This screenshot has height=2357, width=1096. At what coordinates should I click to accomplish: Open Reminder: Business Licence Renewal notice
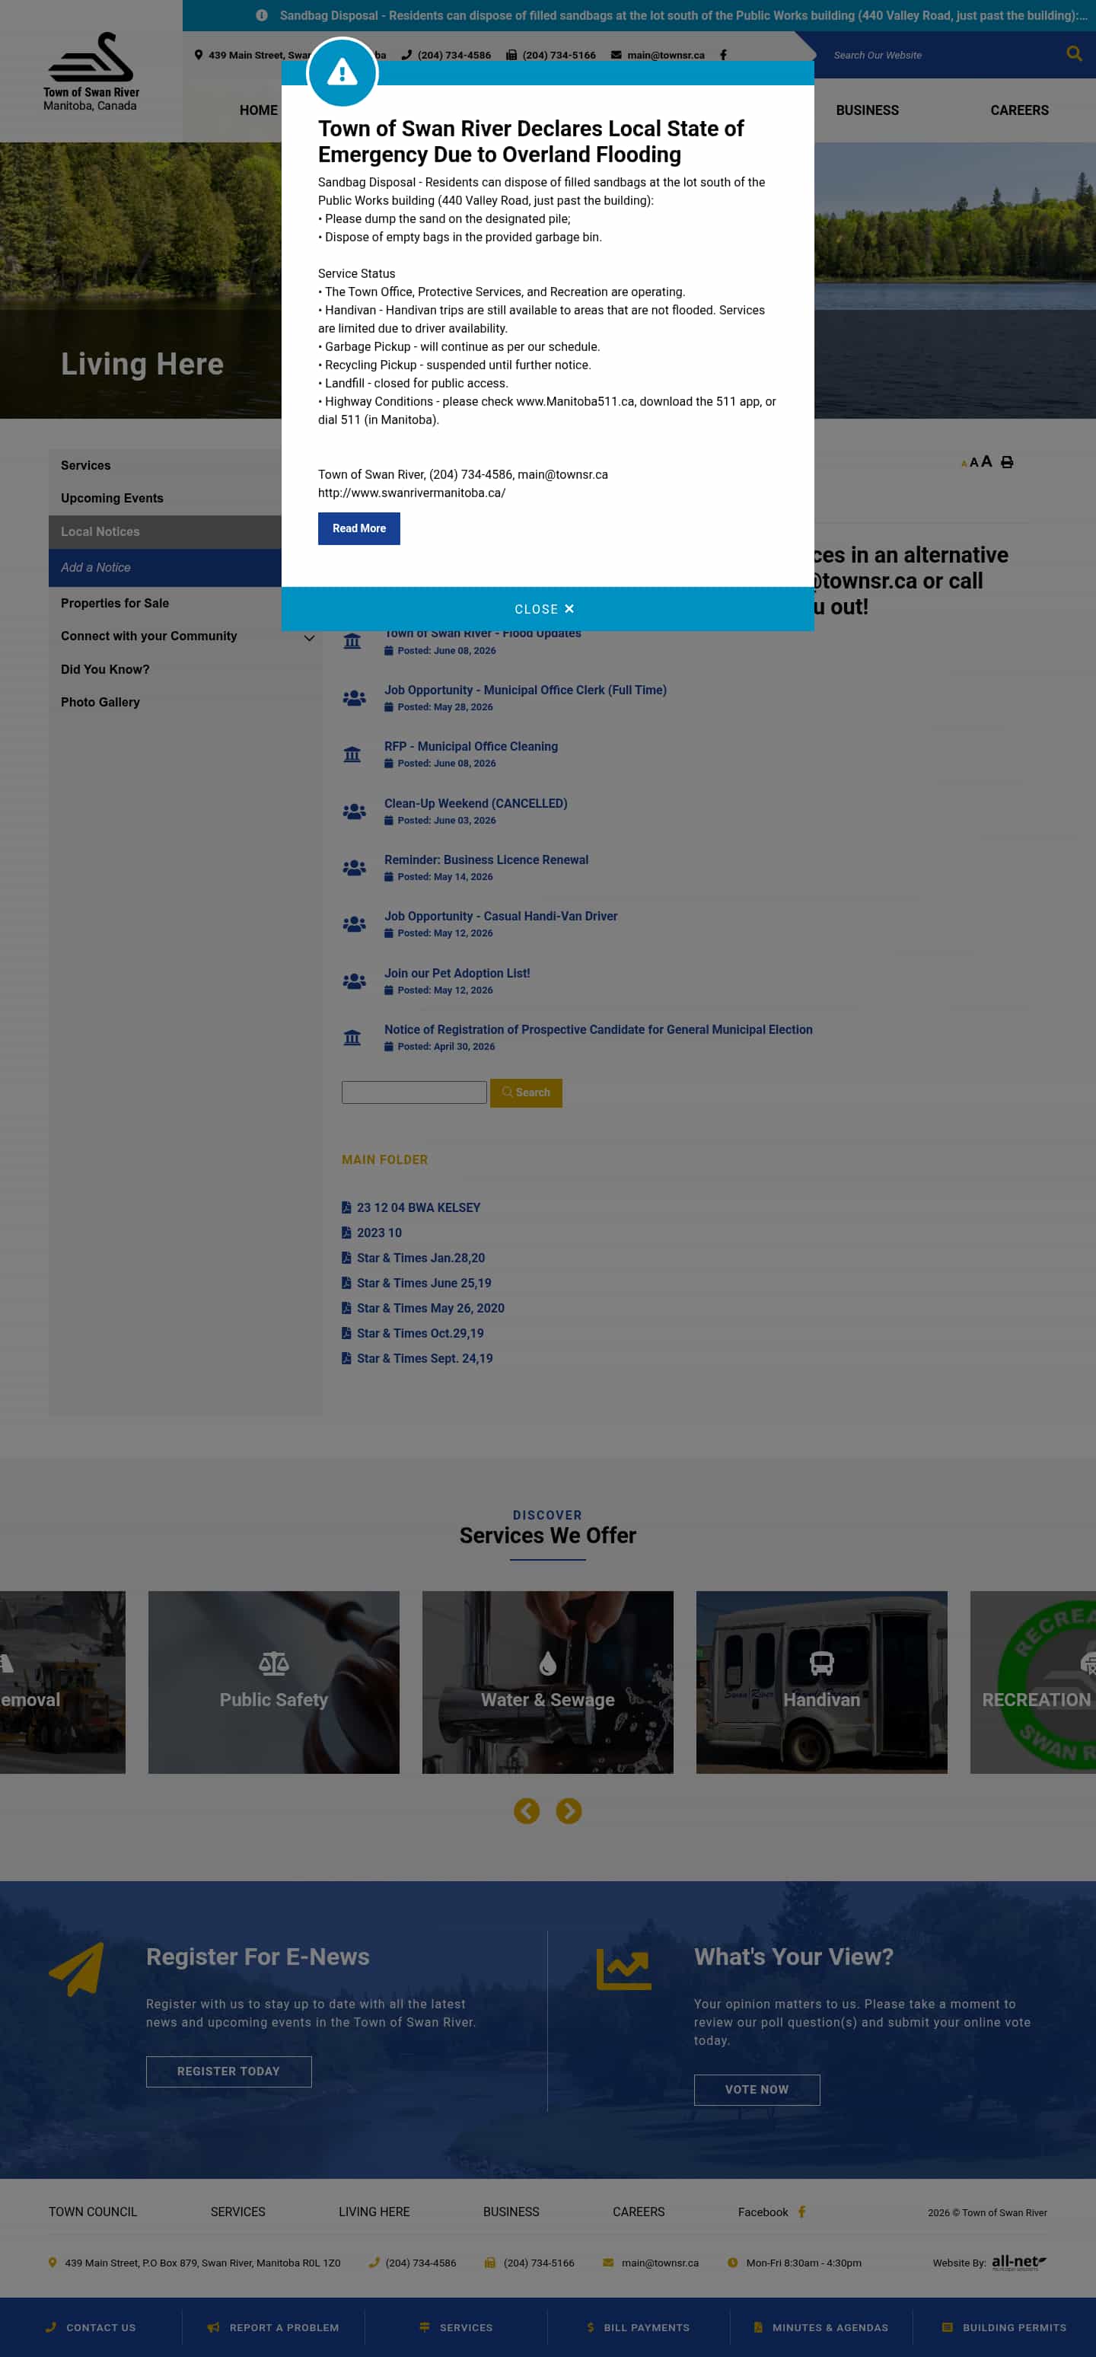pos(486,860)
